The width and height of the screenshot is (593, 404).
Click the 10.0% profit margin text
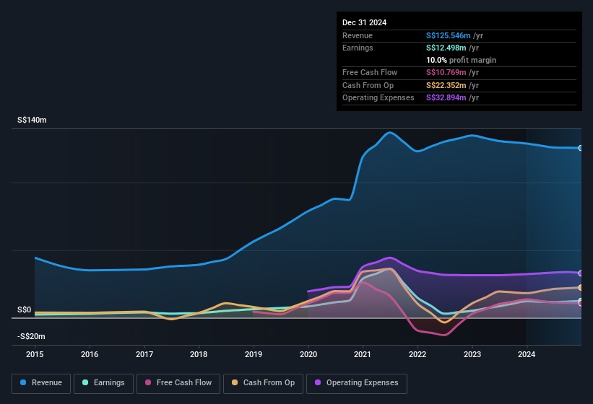pyautogui.click(x=461, y=60)
